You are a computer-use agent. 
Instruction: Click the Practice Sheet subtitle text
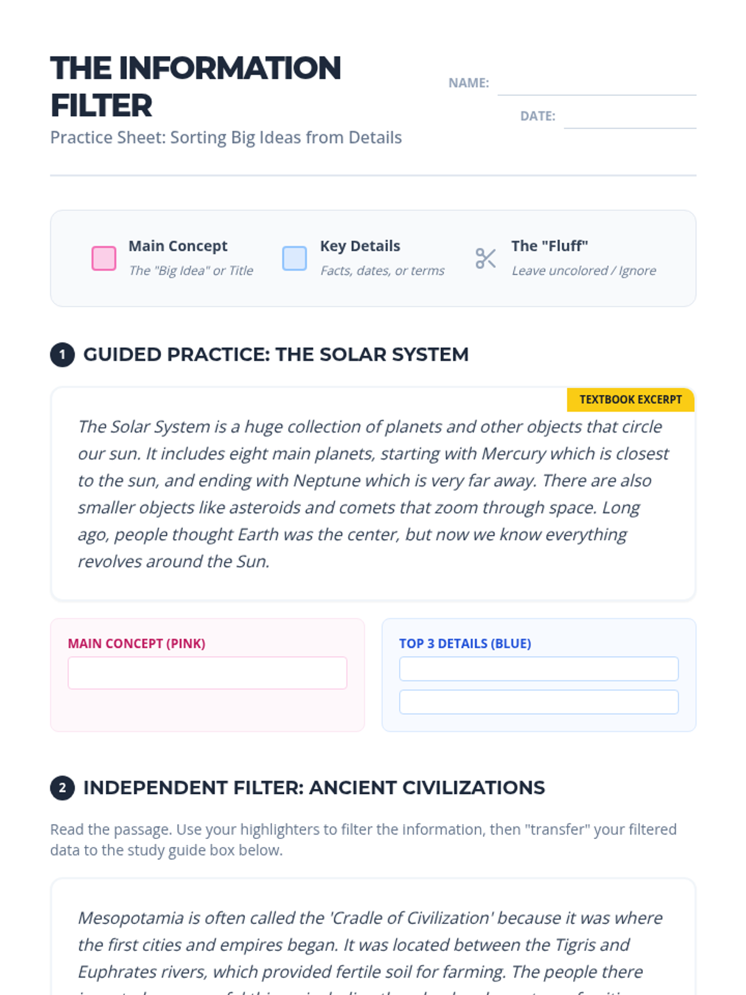click(x=226, y=137)
